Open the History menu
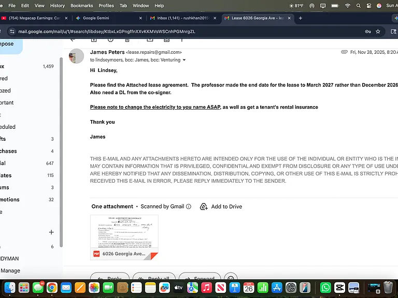Image resolution: width=398 pixels, height=298 pixels. point(58,6)
